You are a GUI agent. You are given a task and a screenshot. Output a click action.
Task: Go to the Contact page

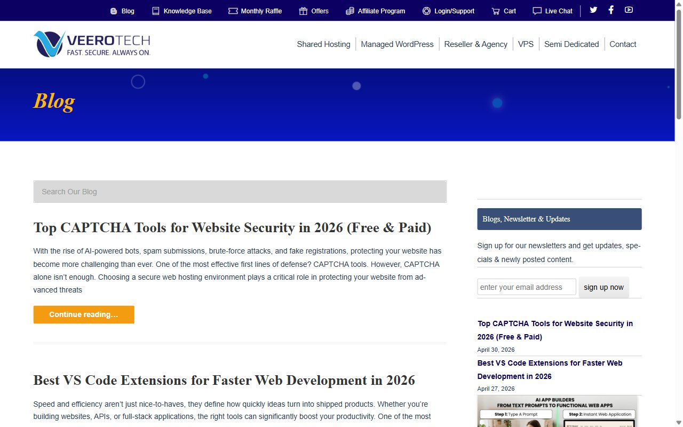623,44
